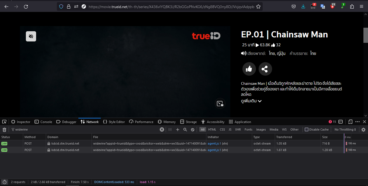
Task: Select the All request filter
Action: tap(203, 129)
